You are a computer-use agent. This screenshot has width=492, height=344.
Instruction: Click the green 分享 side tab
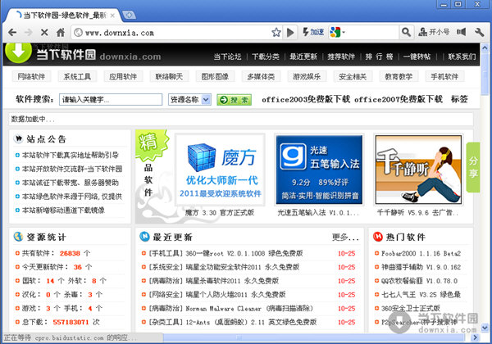(473, 167)
